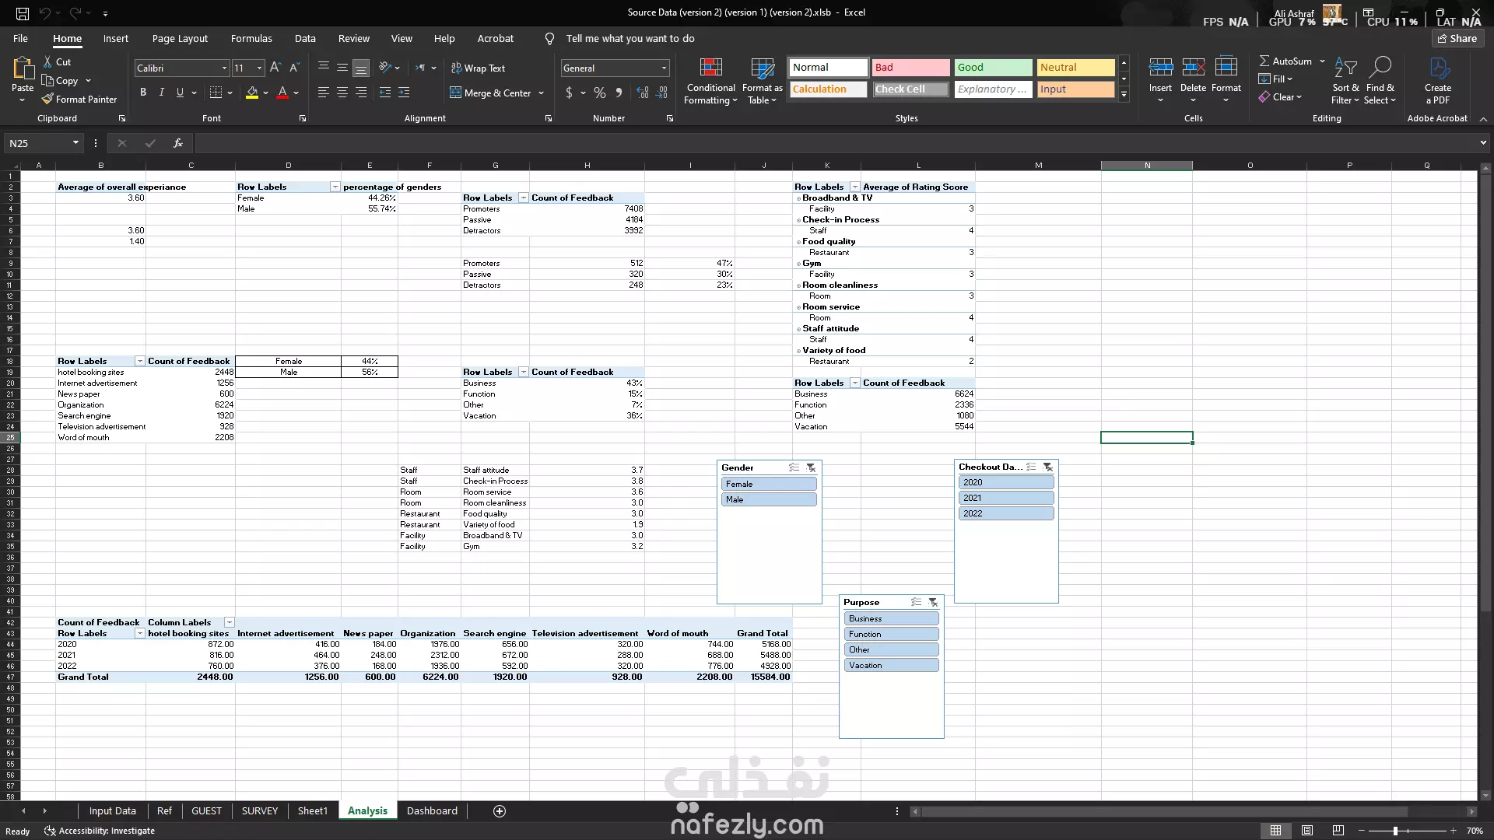Toggle multi-select on Purpose slicer
The image size is (1494, 840).
(916, 602)
